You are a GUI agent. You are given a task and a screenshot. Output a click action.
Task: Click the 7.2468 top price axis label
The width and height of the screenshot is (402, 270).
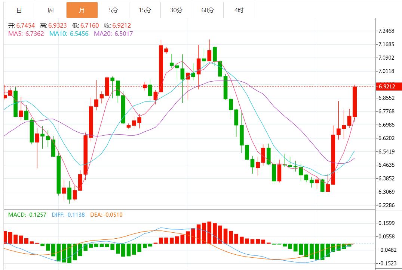386,31
